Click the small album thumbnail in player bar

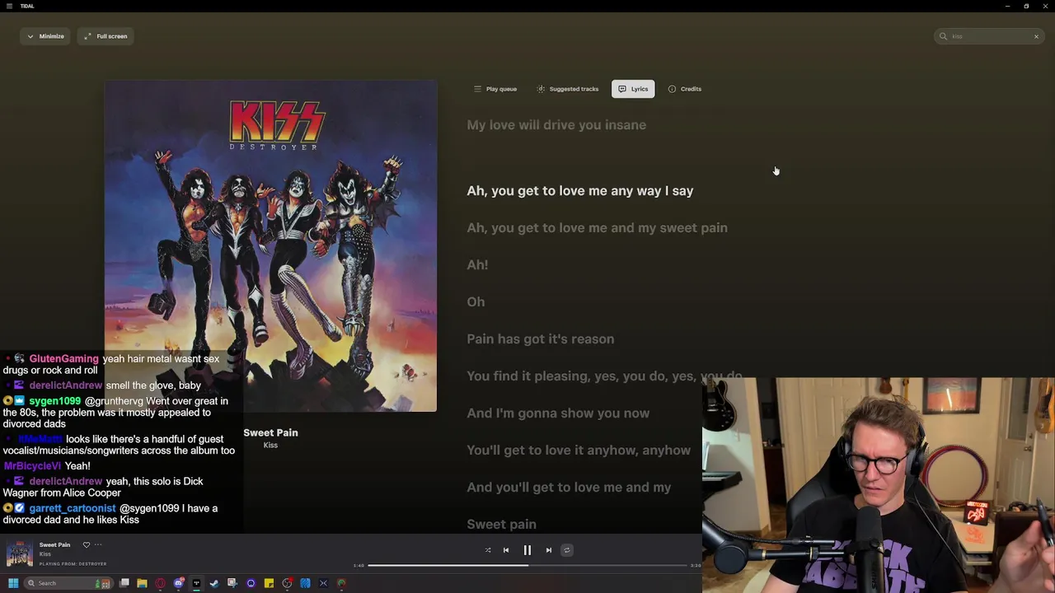[x=20, y=553]
